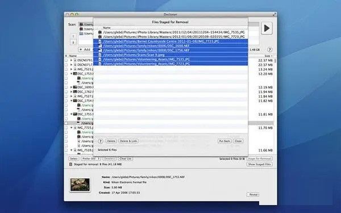The height and width of the screenshot is (213, 341).
Task: Select the 11.66 MB size value
Action: point(265,151)
